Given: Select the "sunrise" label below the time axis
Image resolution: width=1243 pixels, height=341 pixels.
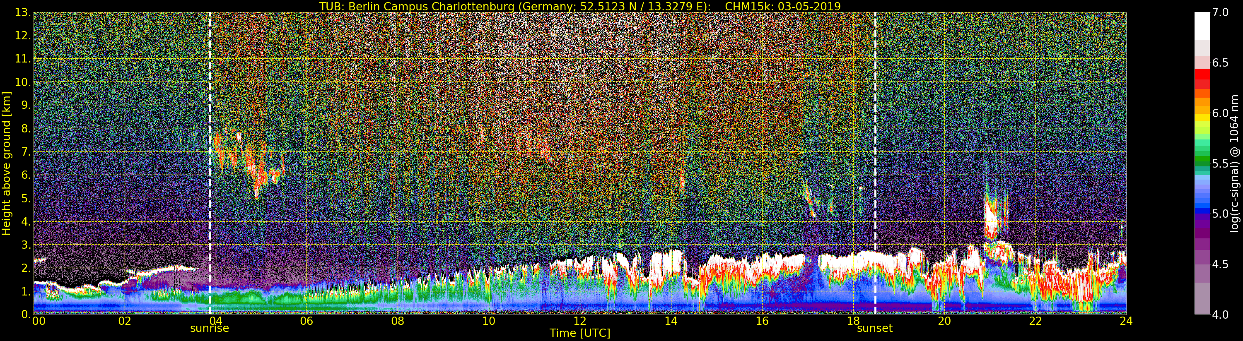Looking at the screenshot, I should pyautogui.click(x=210, y=329).
